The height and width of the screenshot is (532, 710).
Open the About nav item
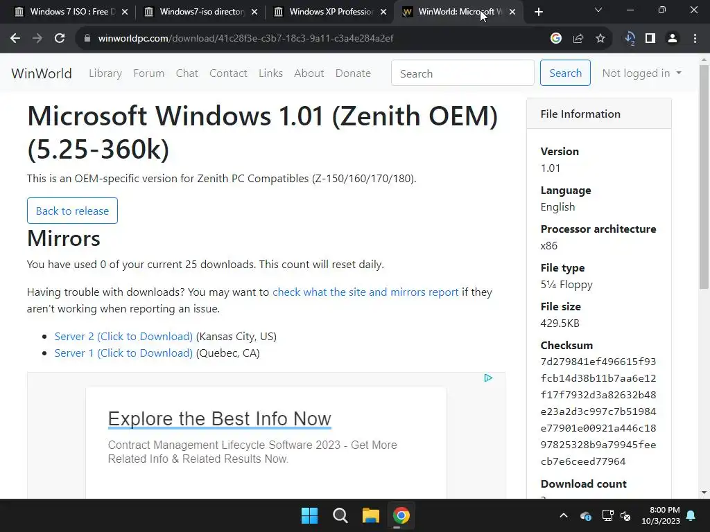(x=309, y=73)
